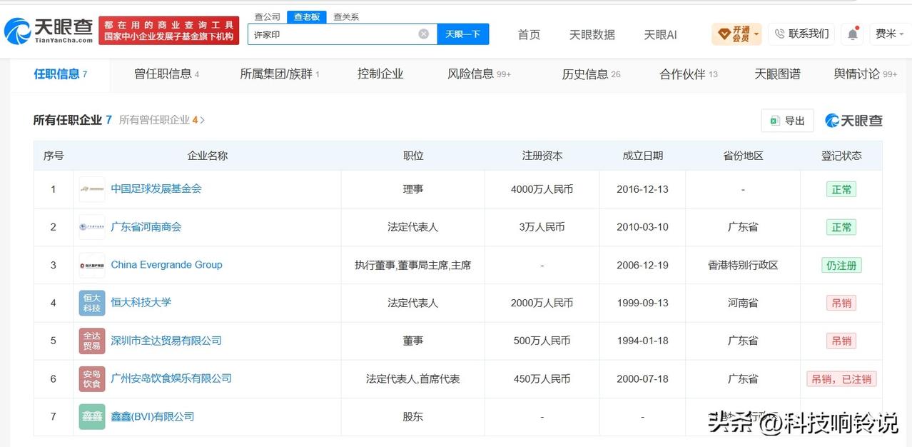Open the 深圳市全达贸易有限公司 link
912x447 pixels.
coord(166,341)
